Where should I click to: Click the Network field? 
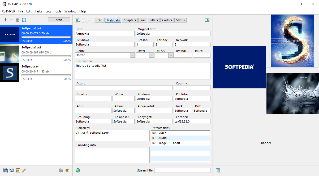point(192,44)
